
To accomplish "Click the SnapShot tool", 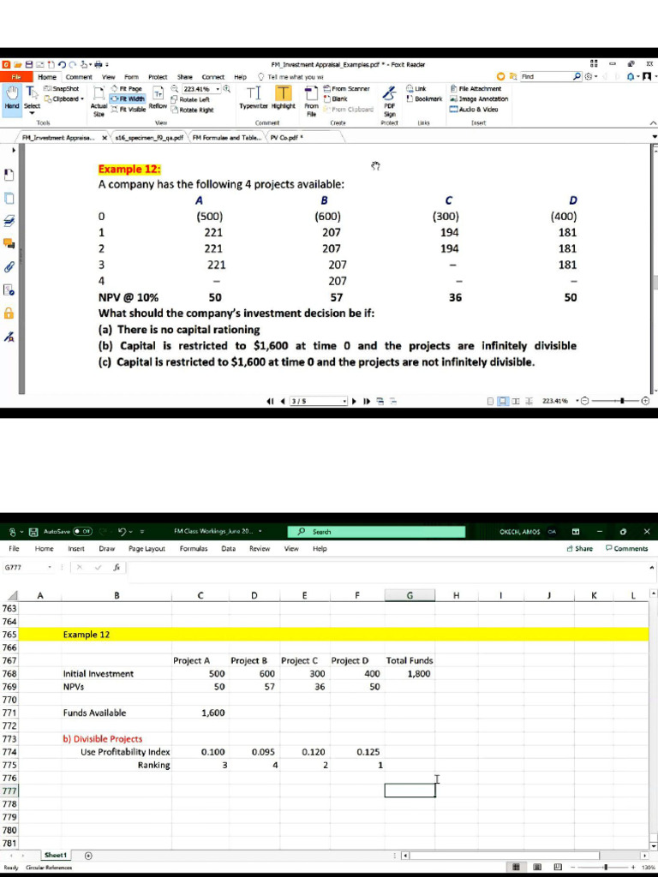I will (x=62, y=88).
